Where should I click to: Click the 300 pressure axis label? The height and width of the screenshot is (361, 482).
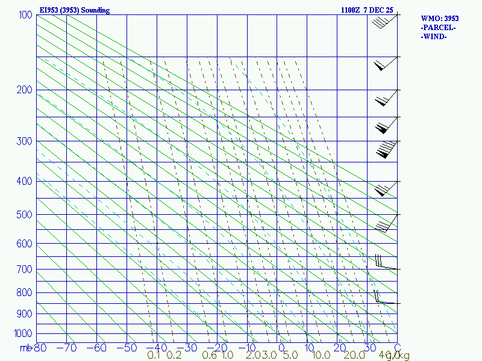24,141
